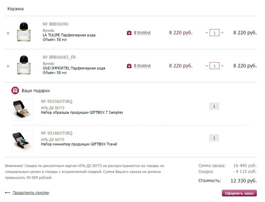Click the gift icon beside Ваши подарки
Image resolution: width=265 pixels, height=202 pixels.
[15, 90]
